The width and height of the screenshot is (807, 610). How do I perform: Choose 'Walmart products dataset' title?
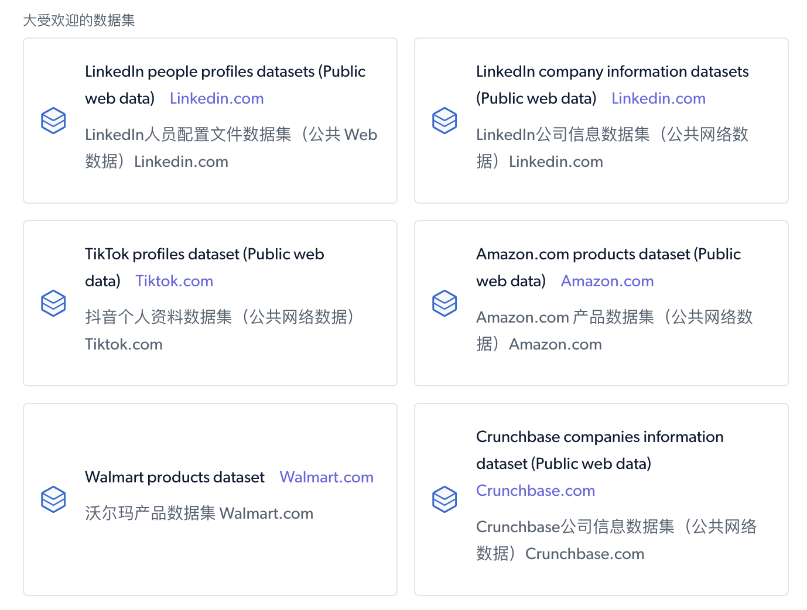point(175,477)
